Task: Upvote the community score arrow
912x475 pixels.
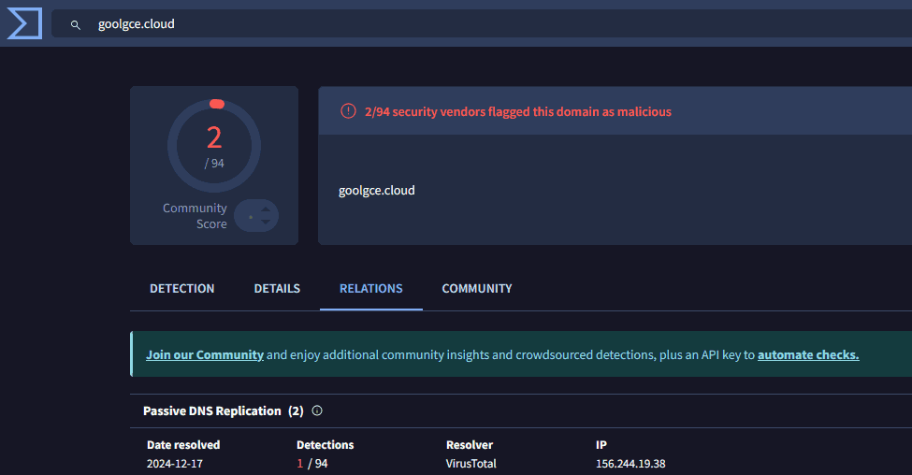Action: pyautogui.click(x=266, y=209)
